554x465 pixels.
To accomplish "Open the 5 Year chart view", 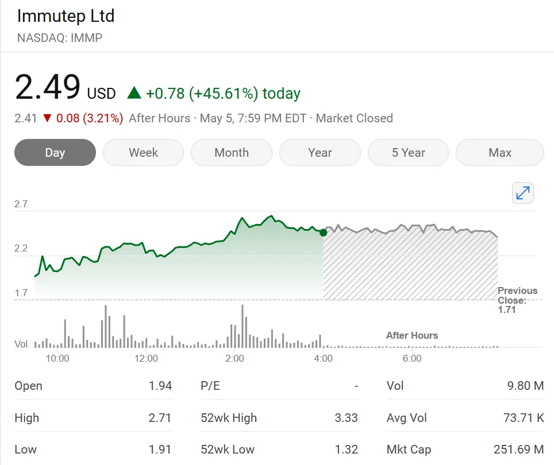I will [x=408, y=153].
